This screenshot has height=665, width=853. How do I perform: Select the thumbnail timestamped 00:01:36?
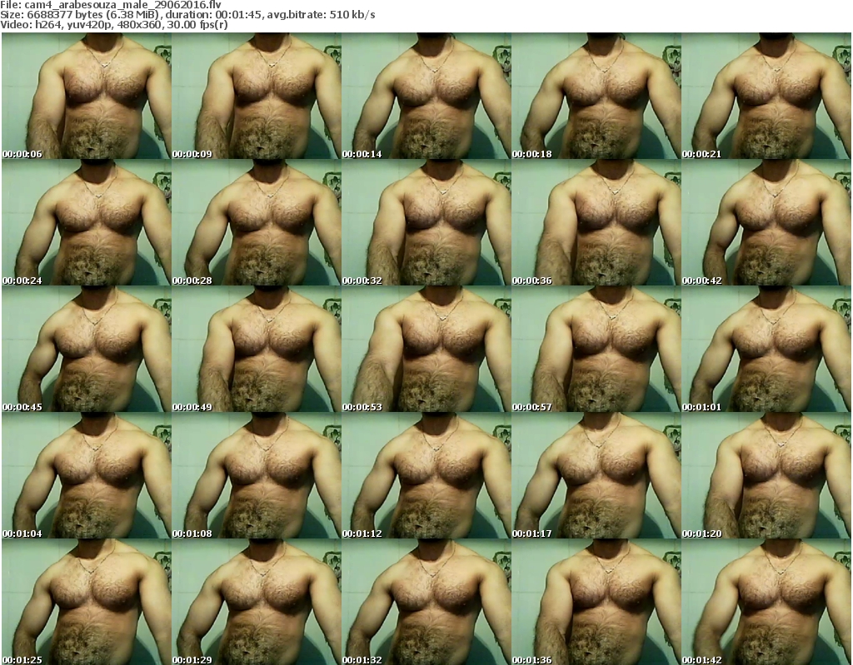pos(596,602)
